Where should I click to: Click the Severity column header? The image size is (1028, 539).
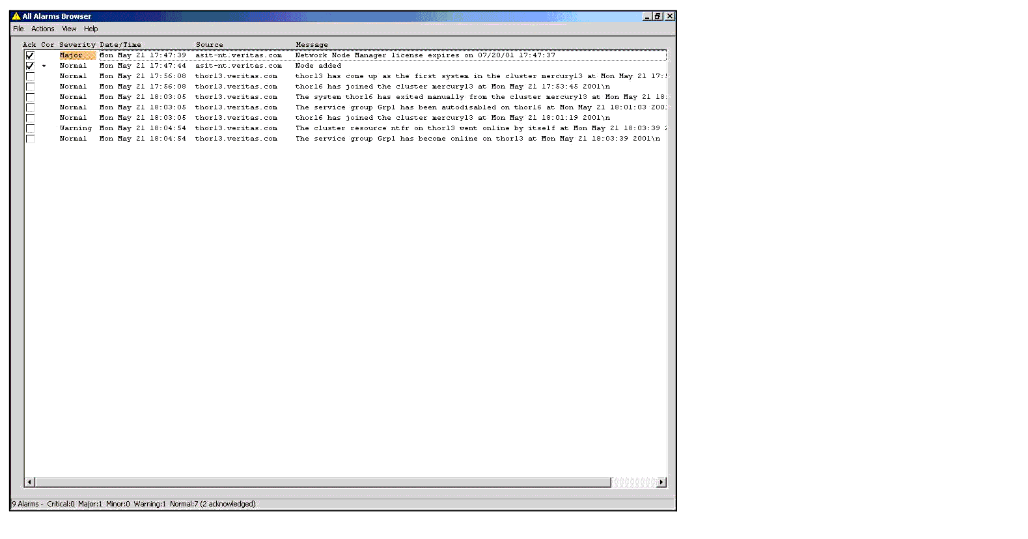point(77,45)
